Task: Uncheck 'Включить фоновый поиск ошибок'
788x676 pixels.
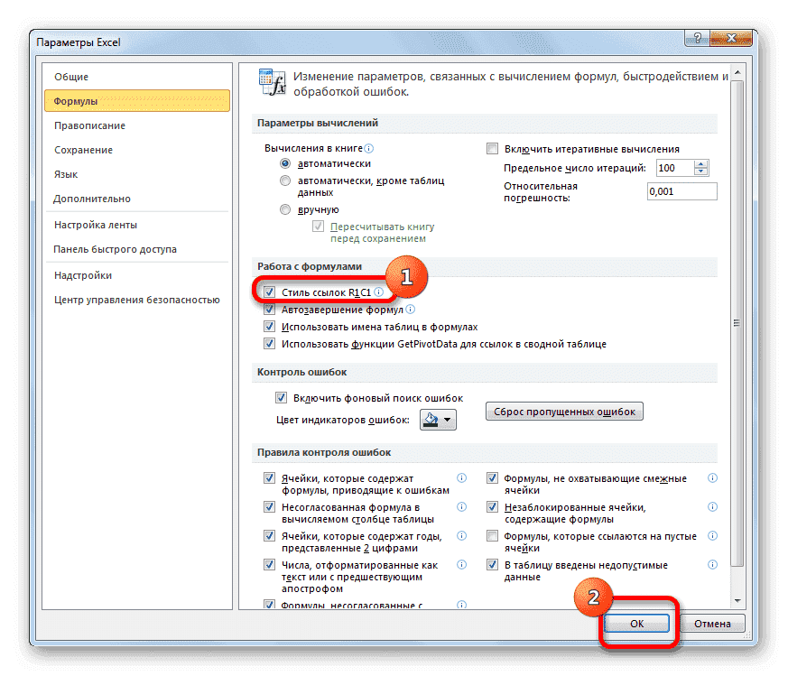Action: tap(281, 398)
